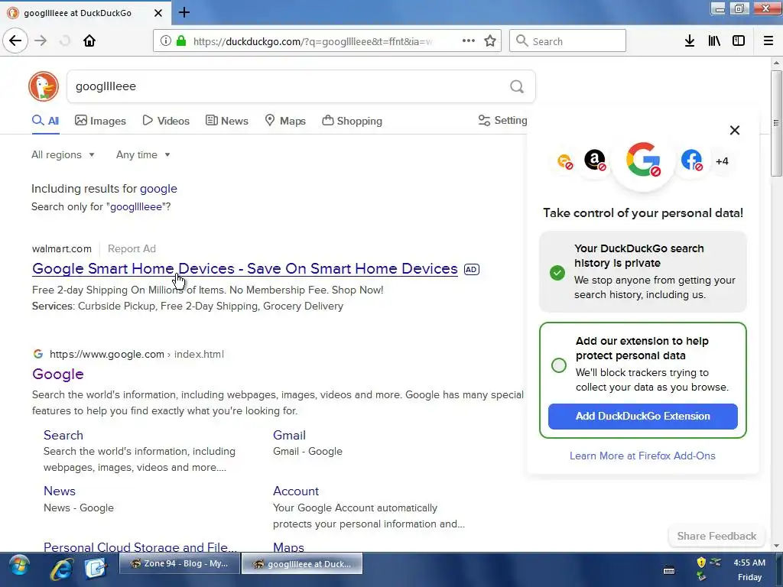Click the walmart.com ad domain text

point(62,248)
